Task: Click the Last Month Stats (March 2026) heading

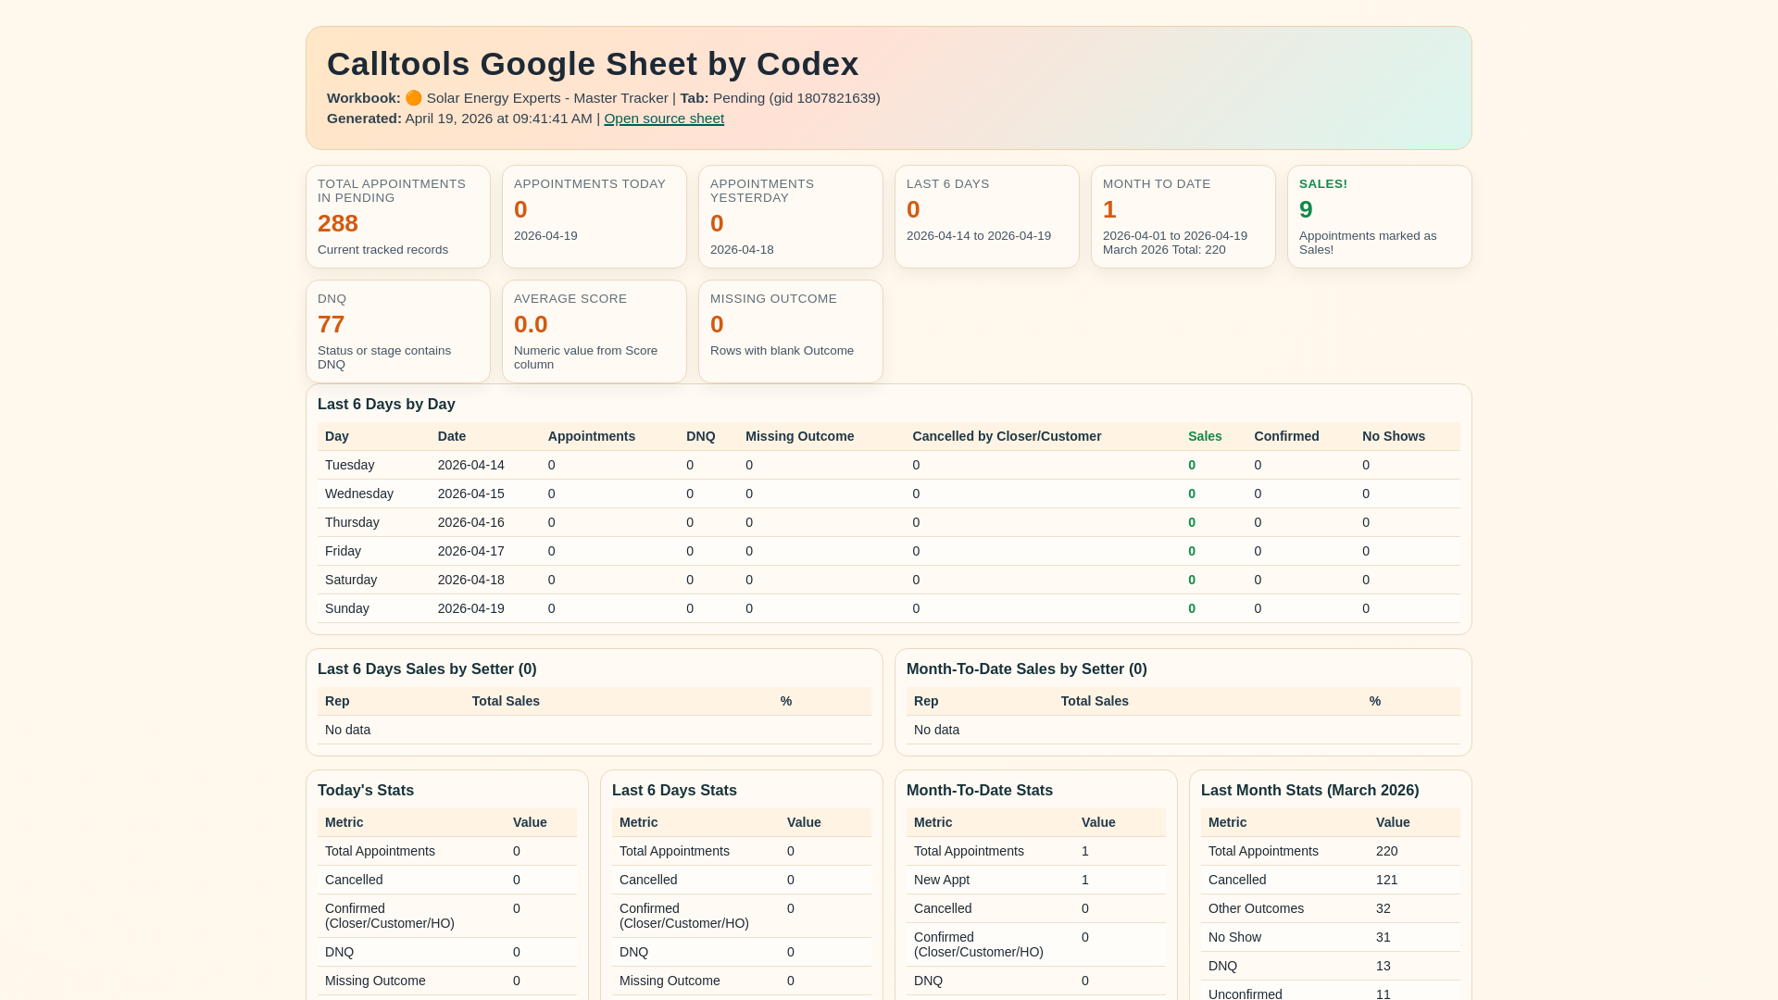Action: [1309, 791]
